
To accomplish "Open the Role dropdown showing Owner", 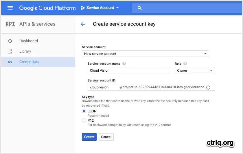I will click(195, 70).
